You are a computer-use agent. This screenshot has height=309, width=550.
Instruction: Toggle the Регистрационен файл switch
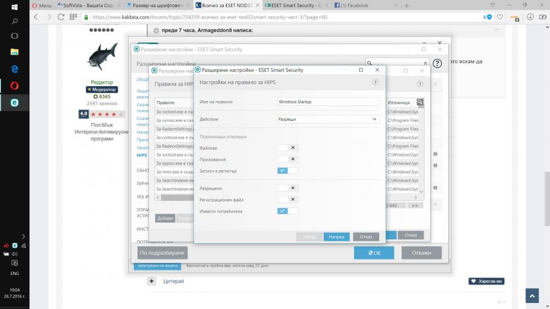coord(288,199)
